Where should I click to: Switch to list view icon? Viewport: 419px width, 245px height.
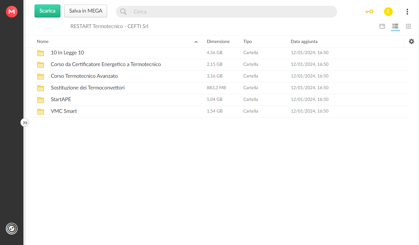coord(395,26)
